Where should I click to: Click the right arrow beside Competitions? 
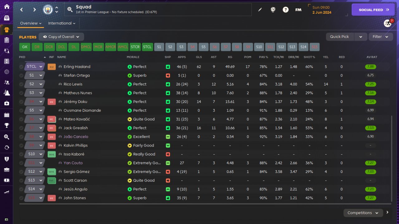[387, 212]
